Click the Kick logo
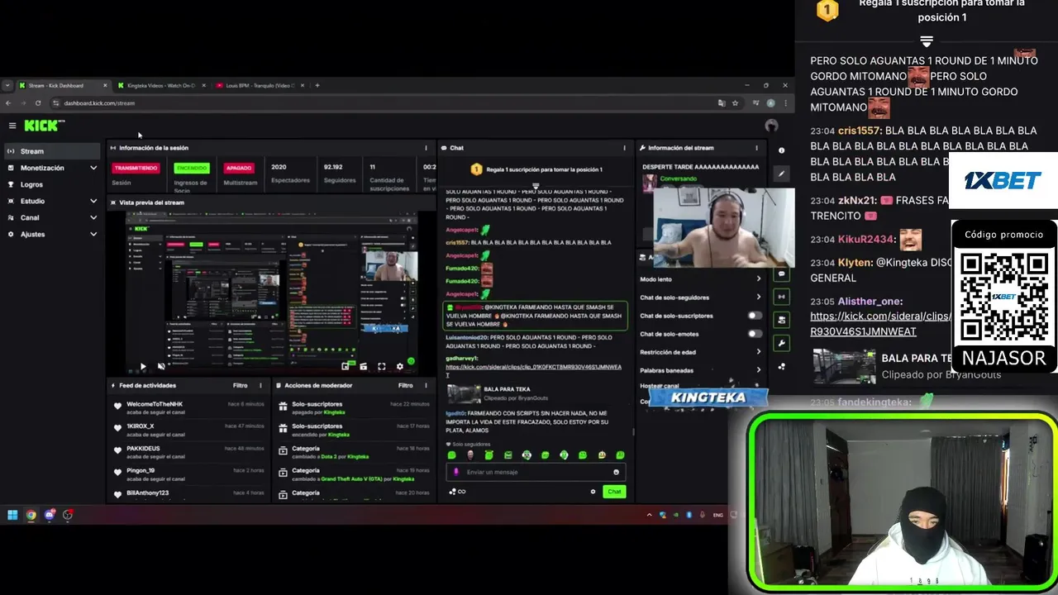 click(43, 126)
